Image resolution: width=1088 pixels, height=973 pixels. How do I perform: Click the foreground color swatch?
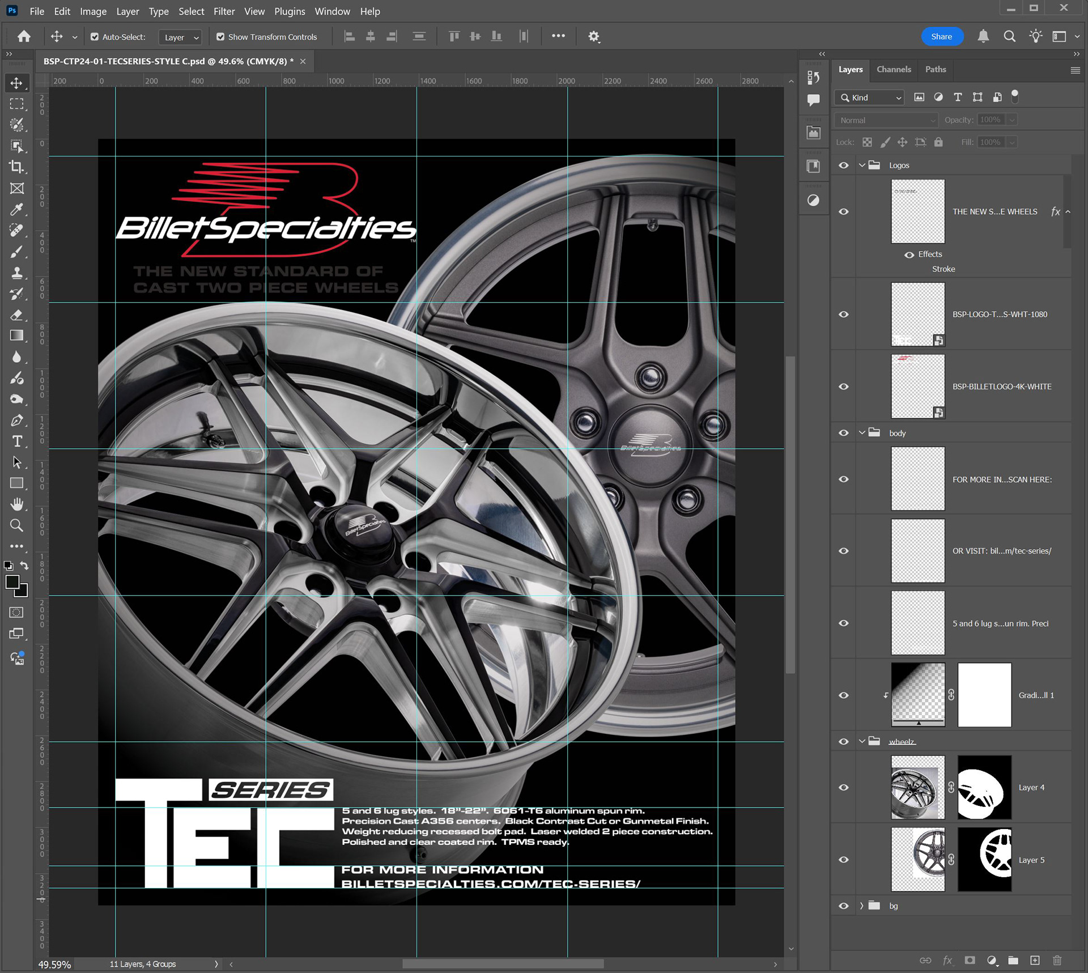point(12,582)
